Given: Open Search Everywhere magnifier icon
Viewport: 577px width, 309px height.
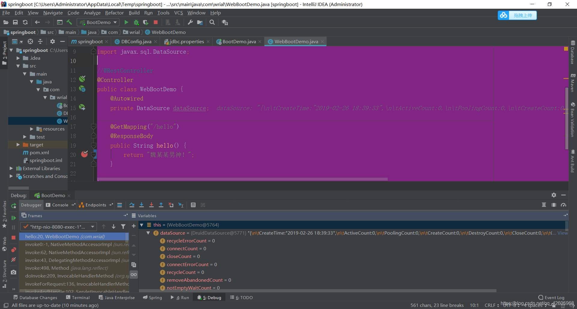Looking at the screenshot, I should [212, 22].
